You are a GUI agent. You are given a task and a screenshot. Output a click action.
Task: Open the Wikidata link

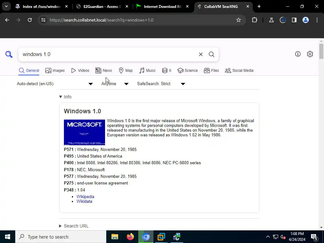(84, 201)
